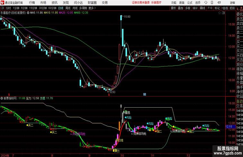The height and width of the screenshot is (157, 243).
Task: Click the 画线 drawing tools button
Action: point(203,8)
